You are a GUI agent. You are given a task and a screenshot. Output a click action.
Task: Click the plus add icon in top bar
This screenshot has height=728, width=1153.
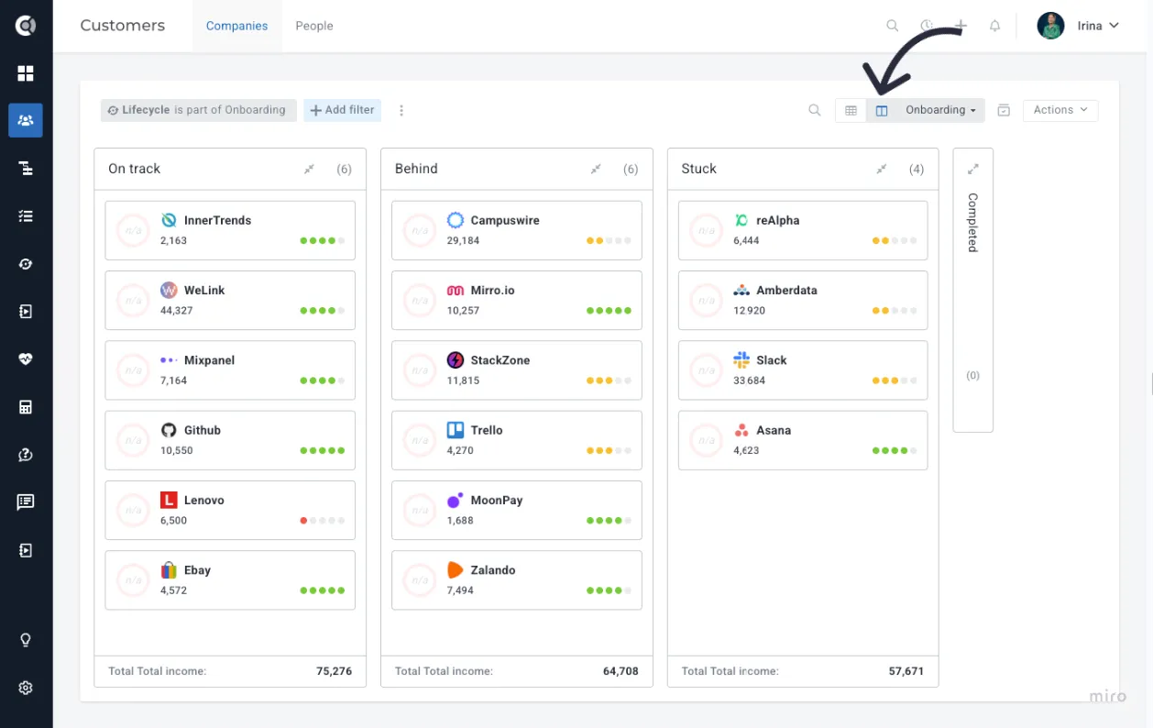tap(961, 26)
